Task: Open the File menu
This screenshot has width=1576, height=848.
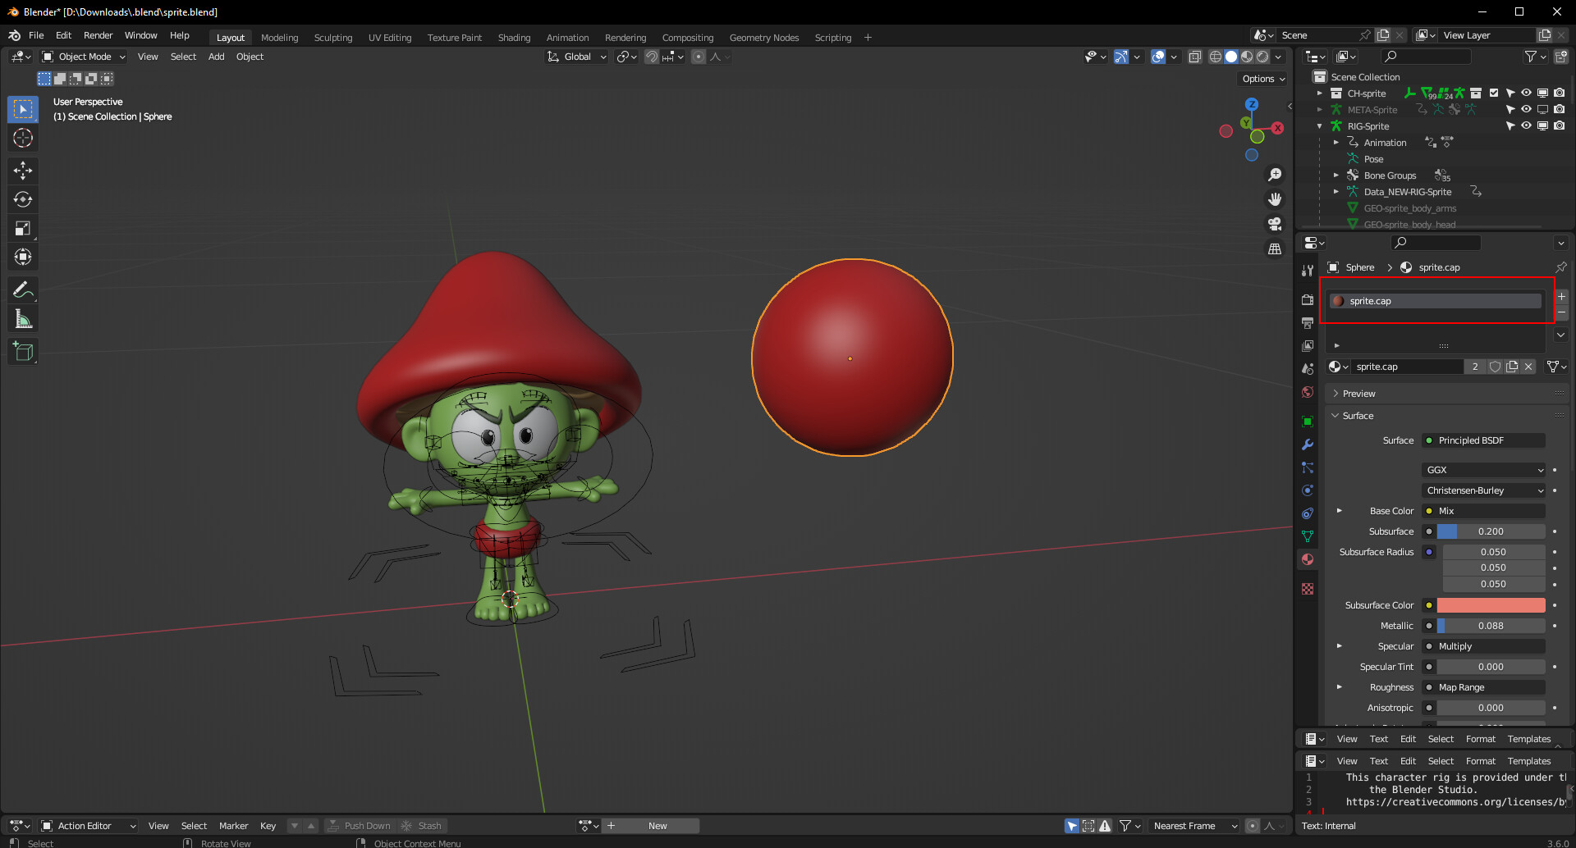Action: click(x=36, y=35)
